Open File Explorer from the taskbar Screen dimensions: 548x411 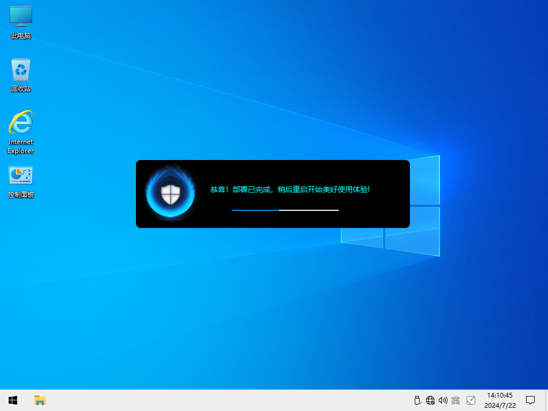[40, 400]
